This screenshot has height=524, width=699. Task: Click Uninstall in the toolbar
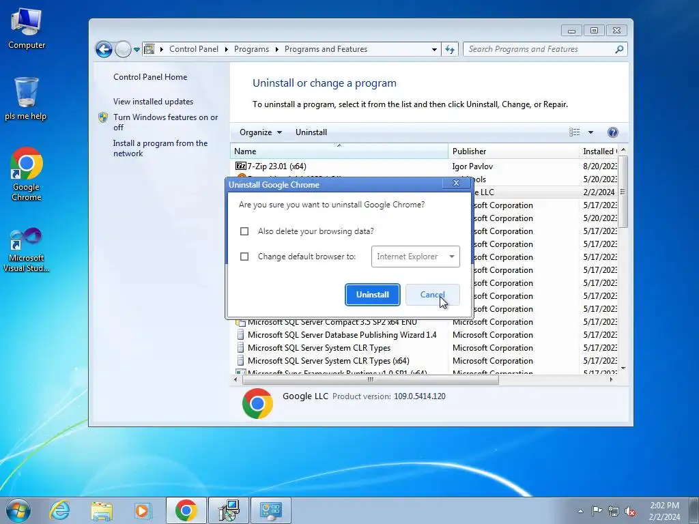coord(311,132)
